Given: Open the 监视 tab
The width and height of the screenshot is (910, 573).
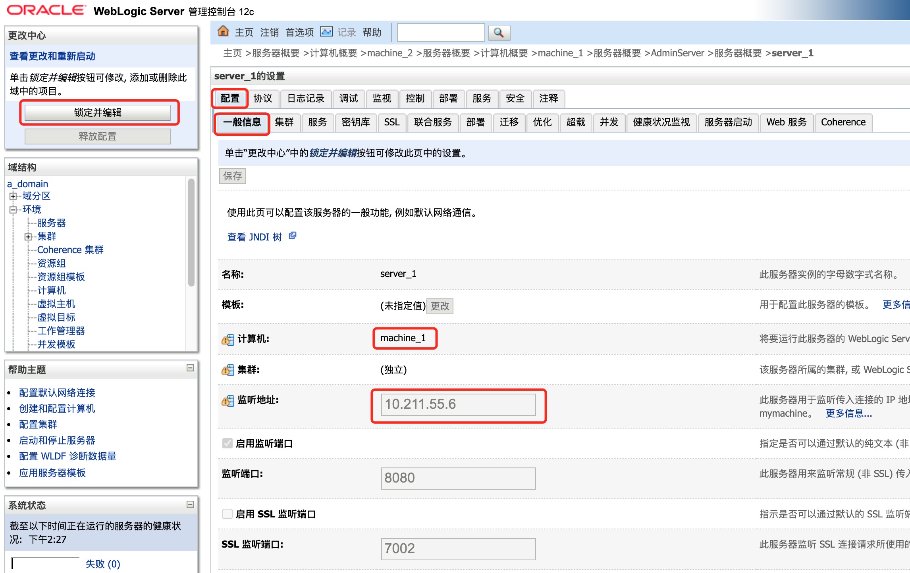Looking at the screenshot, I should 382,98.
